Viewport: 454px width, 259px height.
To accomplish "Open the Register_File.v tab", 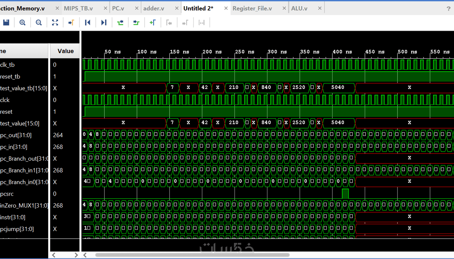I will coord(252,8).
